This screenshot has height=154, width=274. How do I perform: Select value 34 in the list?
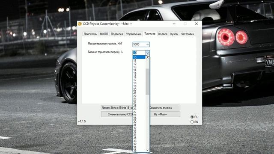(x=139, y=135)
